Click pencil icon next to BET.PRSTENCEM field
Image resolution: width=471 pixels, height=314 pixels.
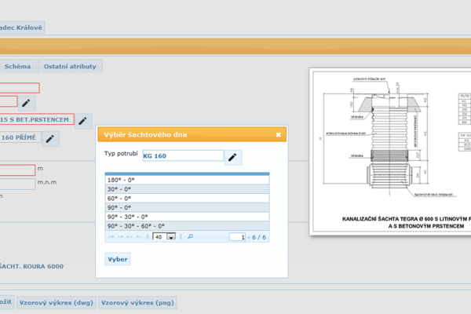point(83,121)
